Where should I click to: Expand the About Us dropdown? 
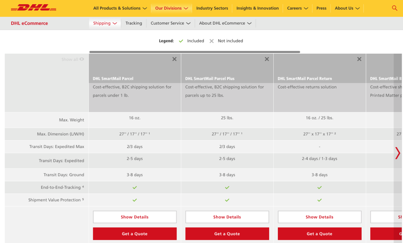(347, 8)
